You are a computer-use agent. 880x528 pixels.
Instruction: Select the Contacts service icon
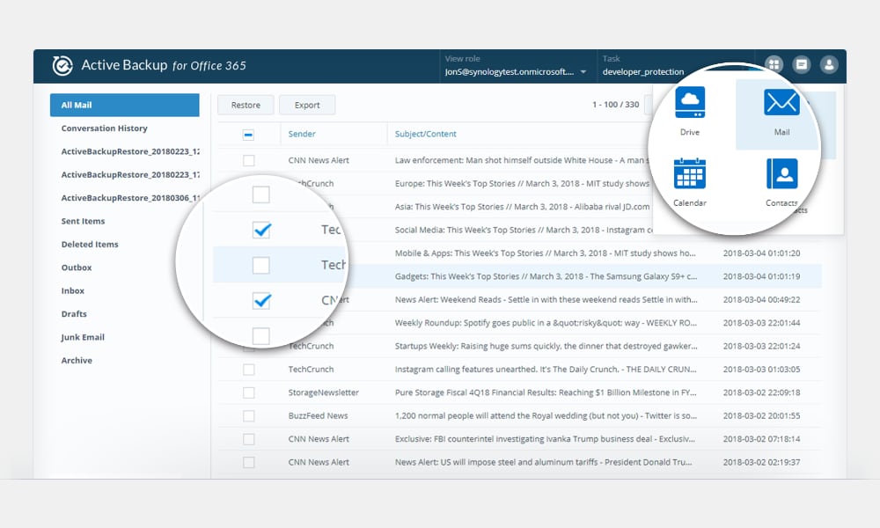(781, 173)
